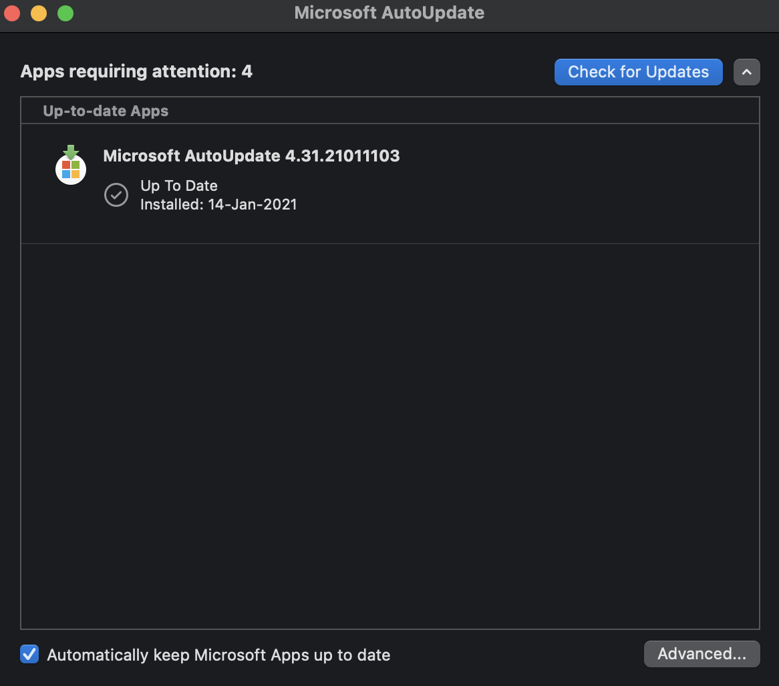
Task: Click the Automatically keep Microsoft Apps up to date label
Action: click(x=218, y=655)
